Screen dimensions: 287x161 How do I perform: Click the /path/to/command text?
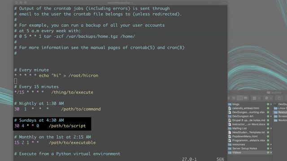pyautogui.click(x=81, y=109)
